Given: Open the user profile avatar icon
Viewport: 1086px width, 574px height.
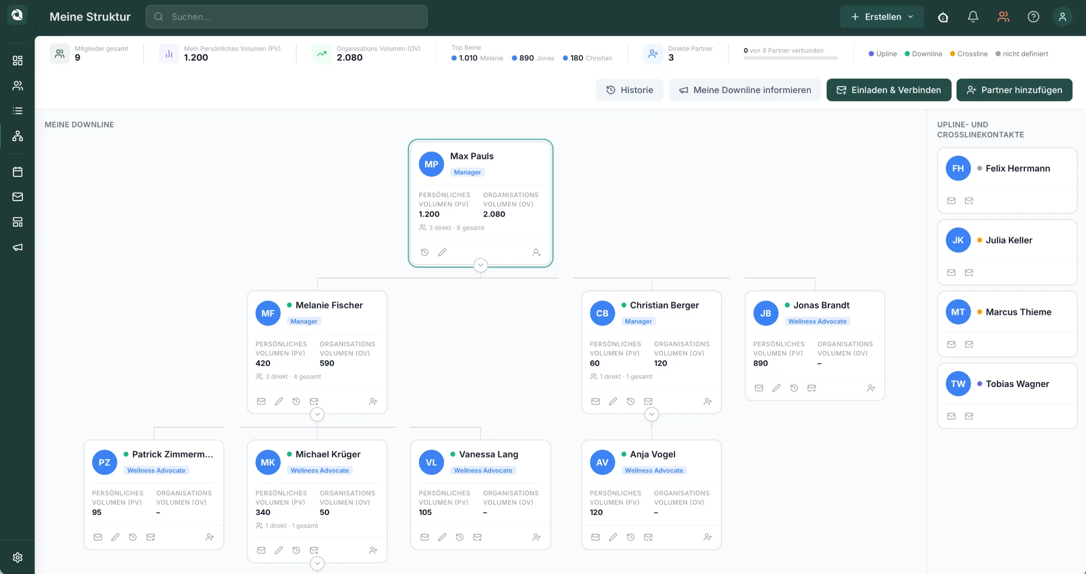Looking at the screenshot, I should (x=1062, y=16).
